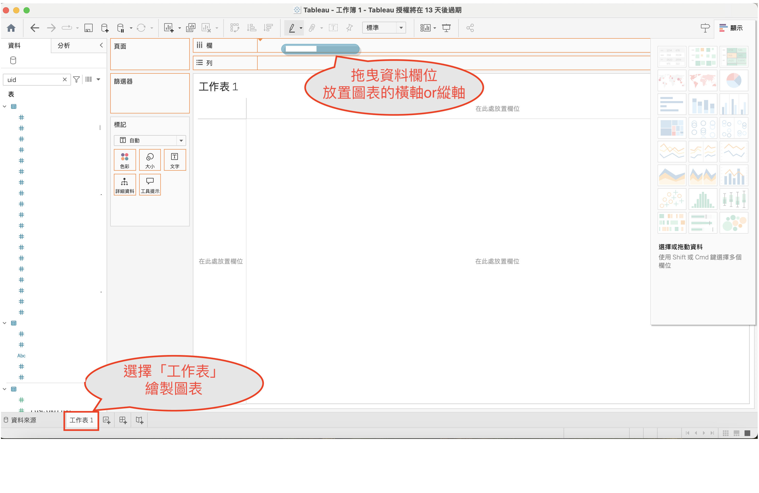Choose pie chart in Show Me

(734, 80)
